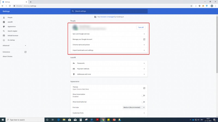Go to Appearance in sidebar

11,27
